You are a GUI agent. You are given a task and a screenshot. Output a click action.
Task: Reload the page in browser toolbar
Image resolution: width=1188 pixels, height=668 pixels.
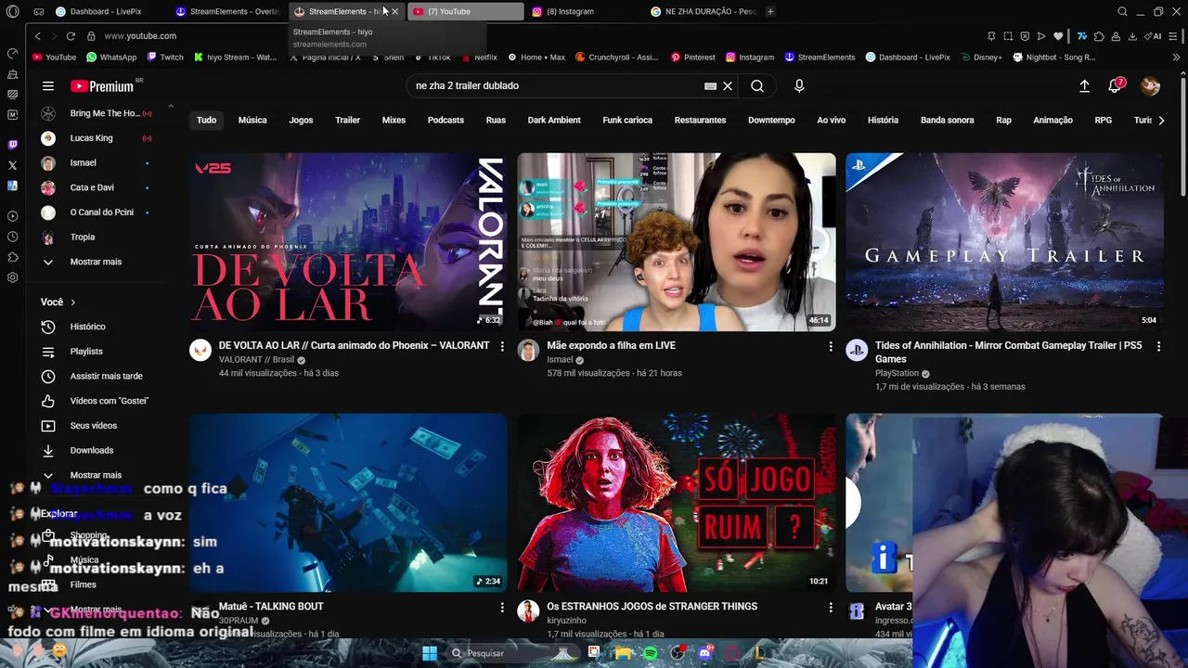(71, 36)
